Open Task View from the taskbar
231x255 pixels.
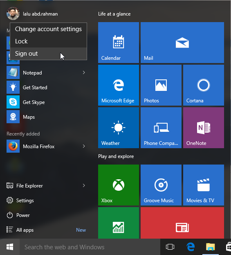(x=170, y=247)
